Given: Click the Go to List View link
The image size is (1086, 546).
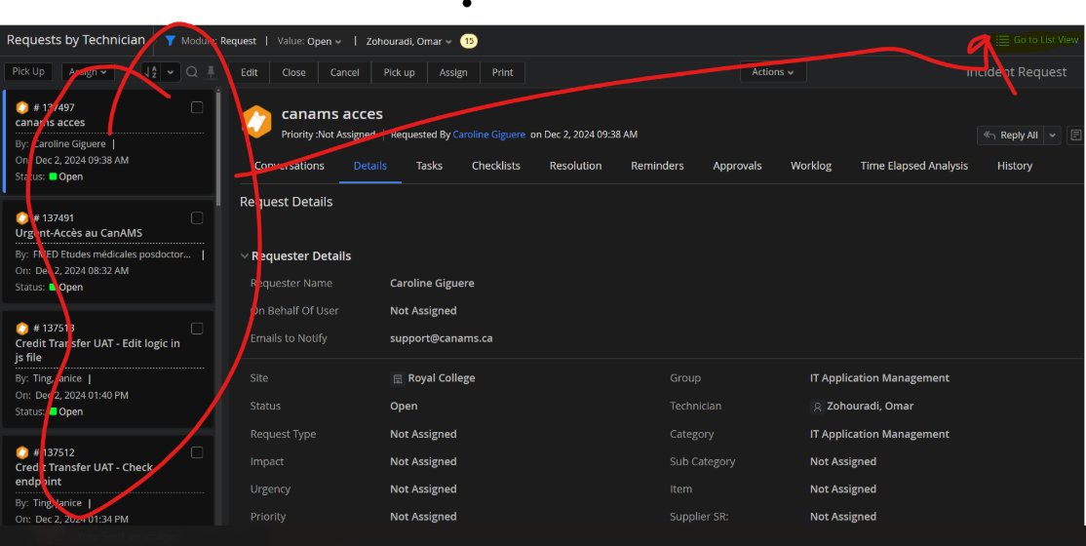Looking at the screenshot, I should (1046, 40).
